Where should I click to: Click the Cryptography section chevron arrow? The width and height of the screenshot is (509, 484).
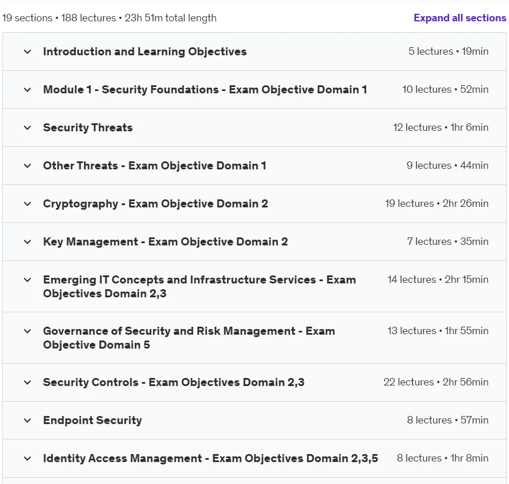[28, 204]
